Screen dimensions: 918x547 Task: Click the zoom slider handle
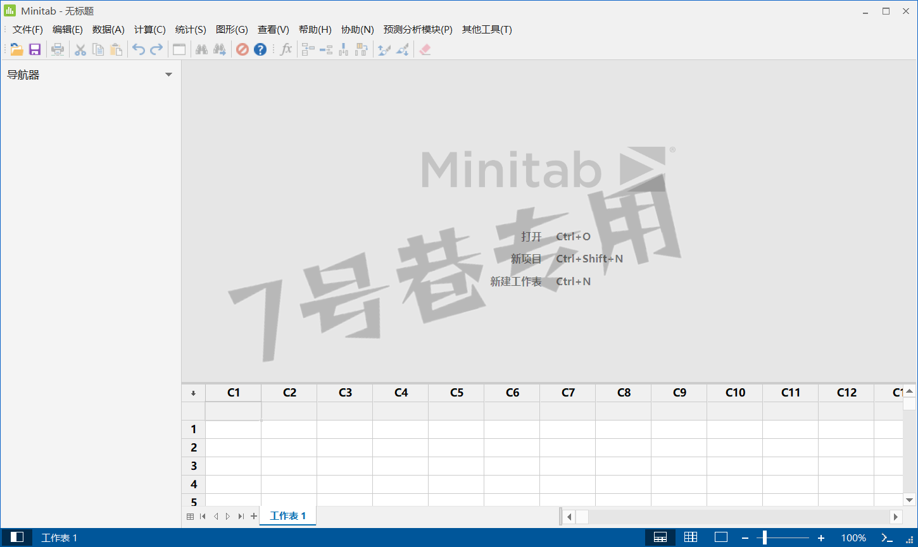click(x=765, y=538)
